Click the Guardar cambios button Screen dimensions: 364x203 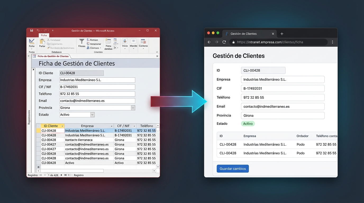click(x=233, y=169)
